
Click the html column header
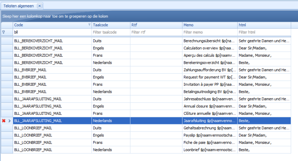point(264,25)
